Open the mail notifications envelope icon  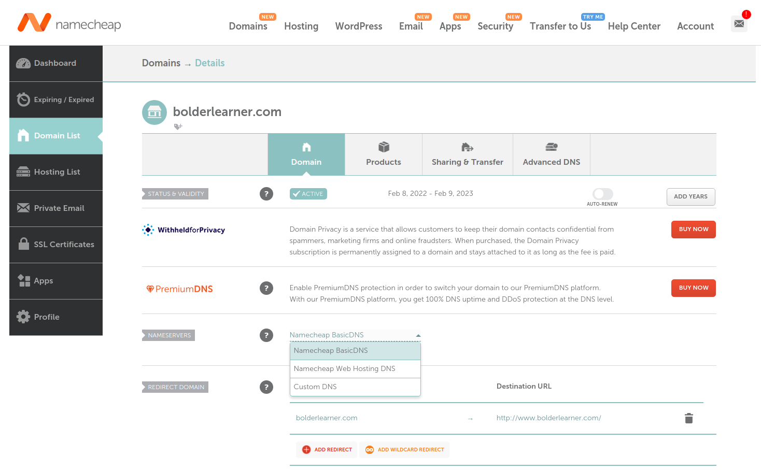point(739,24)
